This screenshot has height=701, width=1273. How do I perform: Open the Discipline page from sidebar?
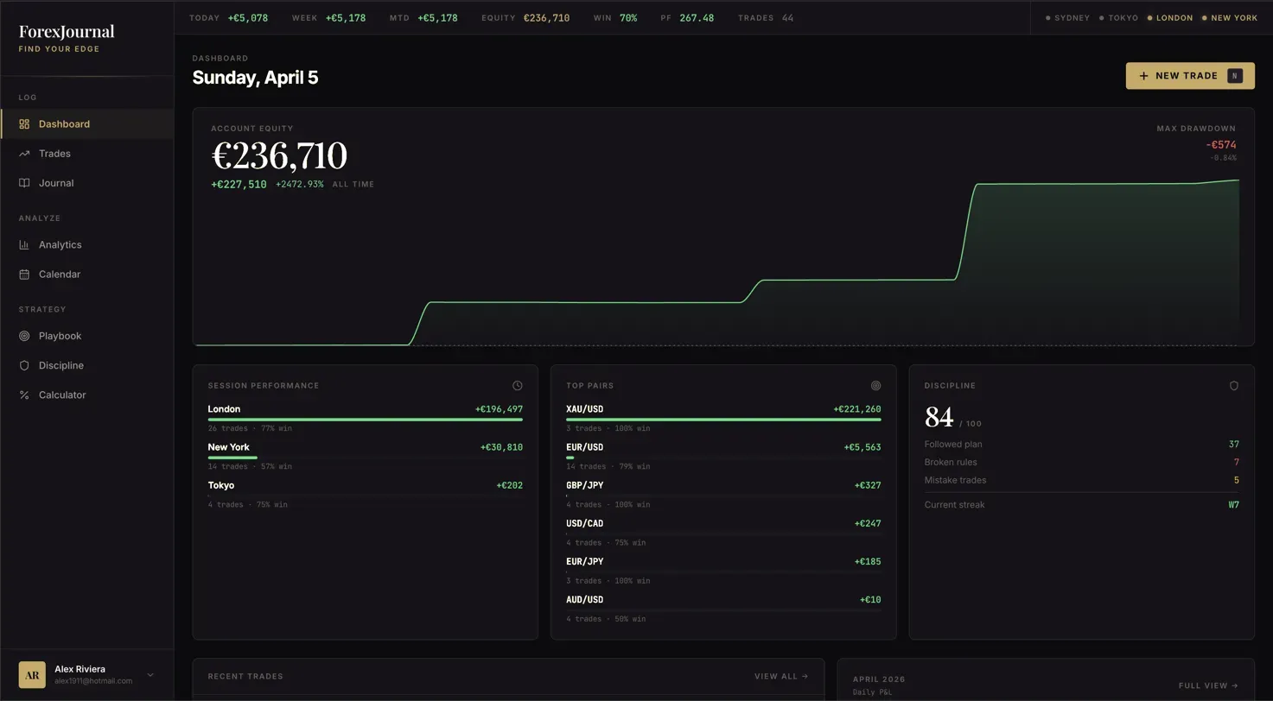[x=86, y=365]
